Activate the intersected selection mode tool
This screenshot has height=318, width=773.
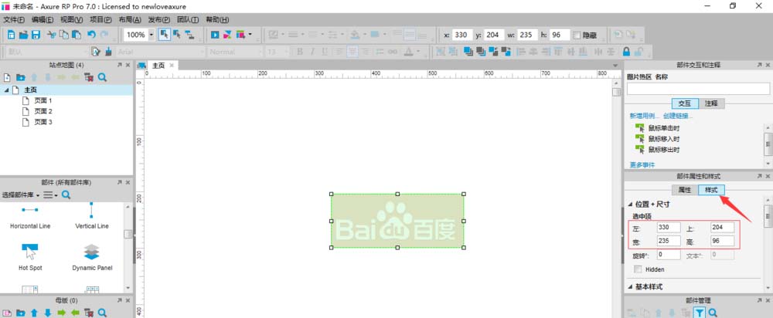click(x=165, y=35)
